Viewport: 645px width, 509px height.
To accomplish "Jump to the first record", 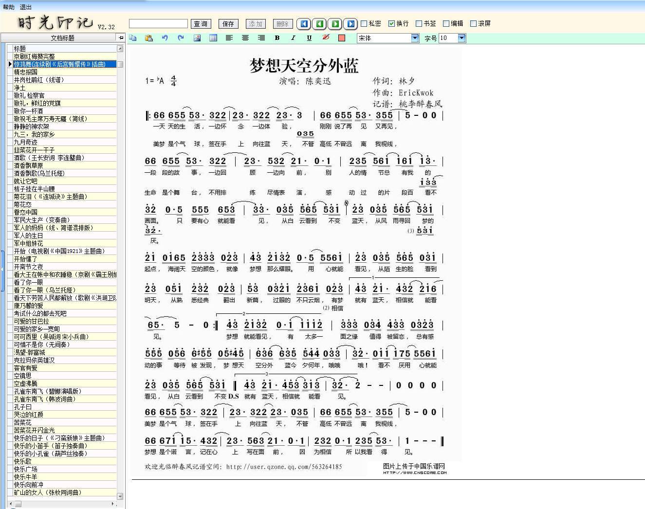I will 304,23.
